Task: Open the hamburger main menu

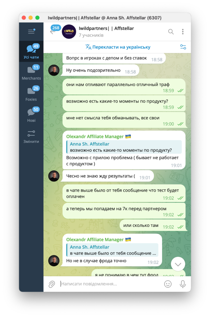Action: point(31,31)
